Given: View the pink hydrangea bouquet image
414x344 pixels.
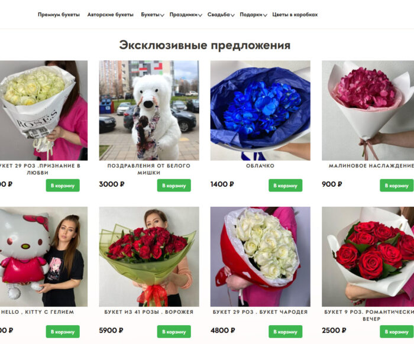Looking at the screenshot, I should tap(368, 111).
